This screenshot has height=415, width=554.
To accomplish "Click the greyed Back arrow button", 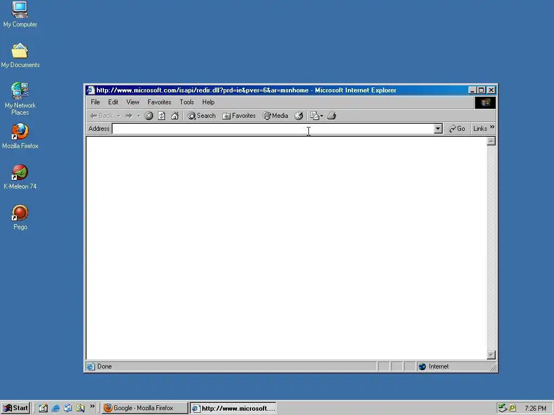I will pos(101,116).
